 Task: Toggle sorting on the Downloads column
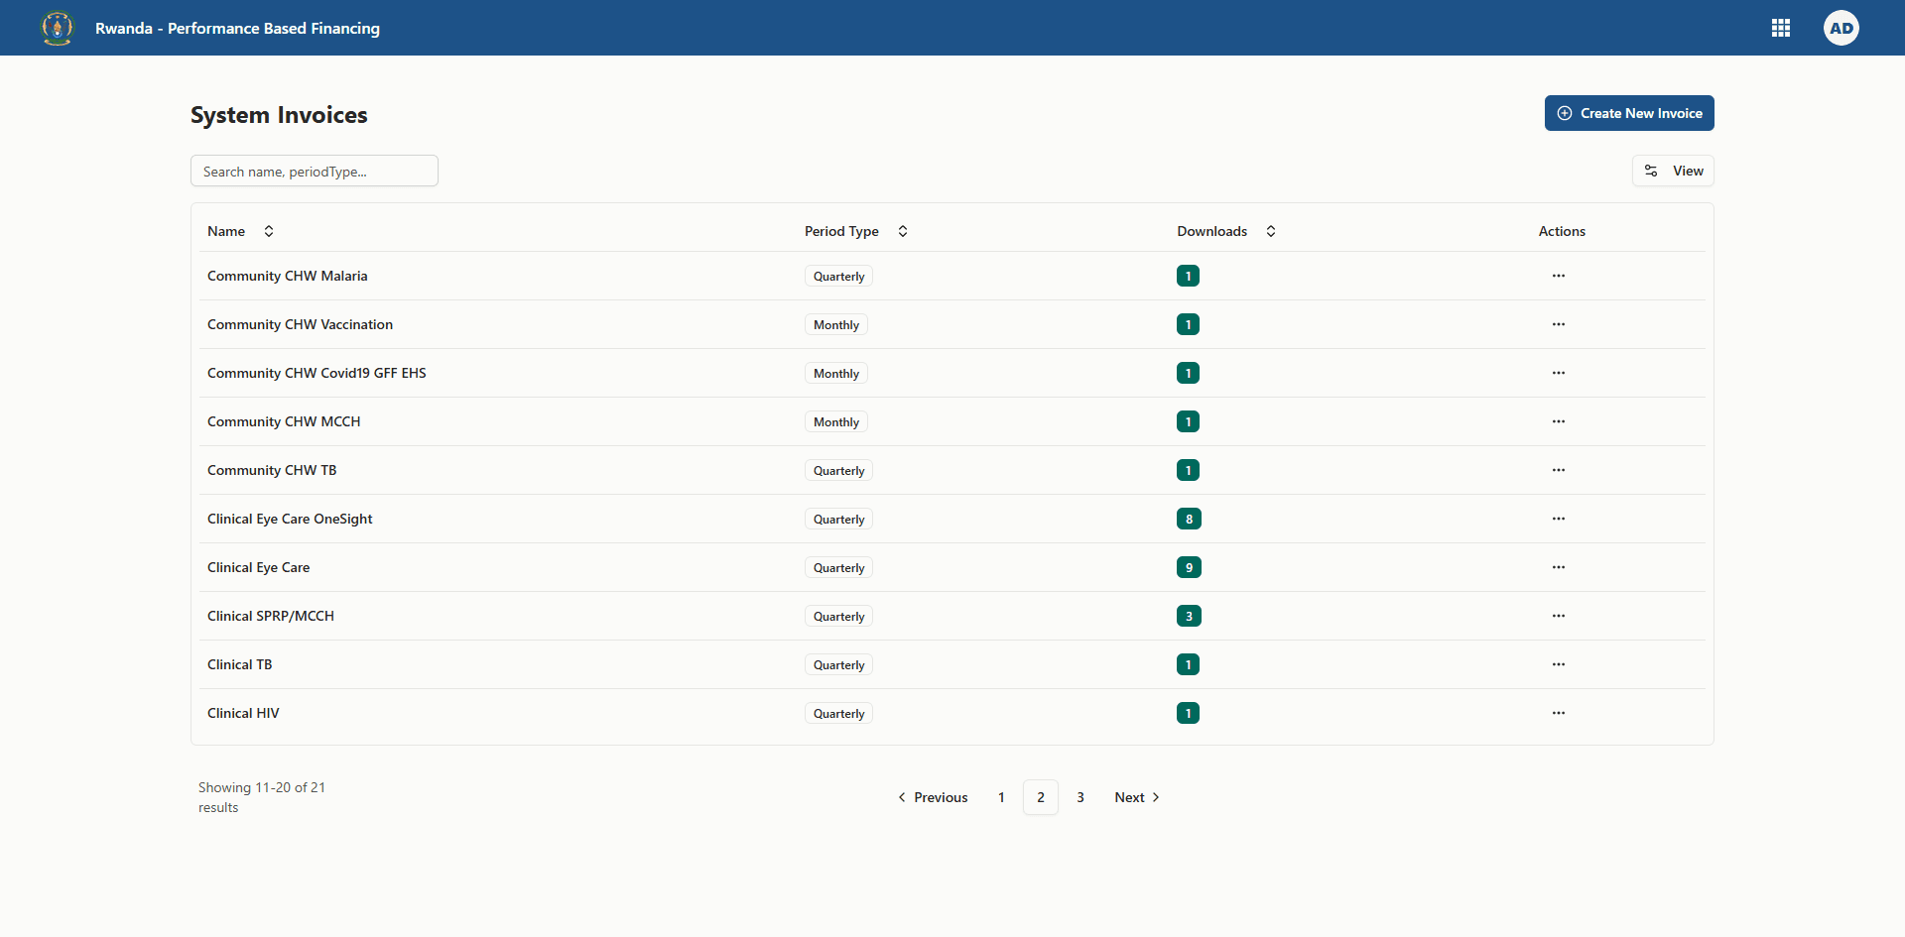pyautogui.click(x=1271, y=230)
